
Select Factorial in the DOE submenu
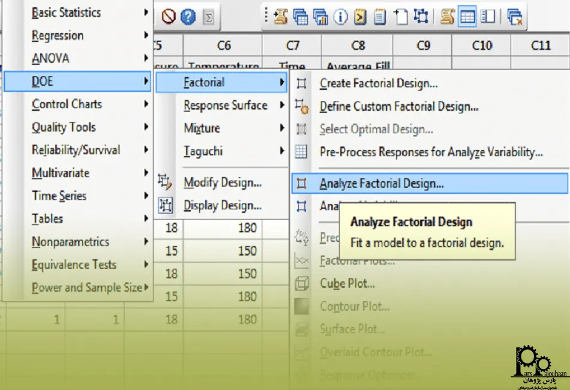tap(221, 82)
